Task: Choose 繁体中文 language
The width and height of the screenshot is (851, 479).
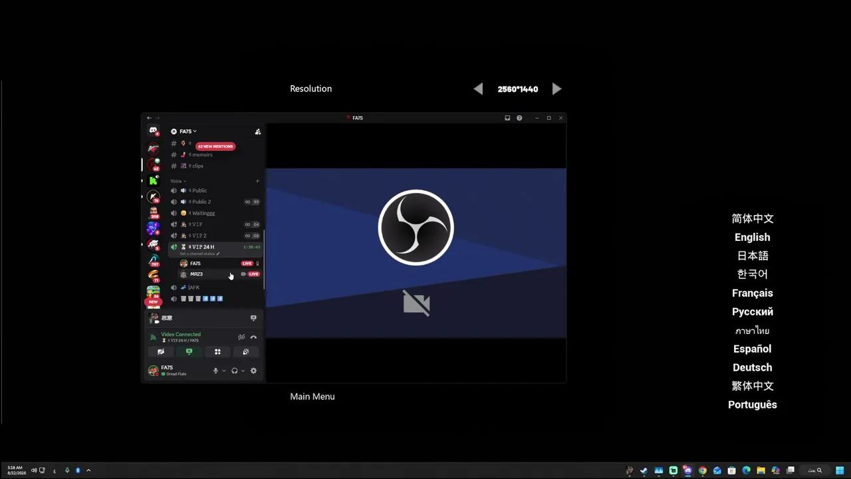Action: click(x=753, y=387)
